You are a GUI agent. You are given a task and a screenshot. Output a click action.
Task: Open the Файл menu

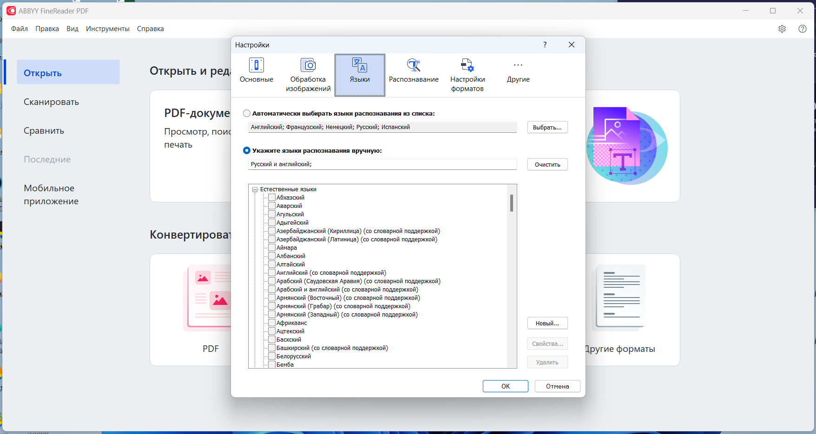(x=20, y=29)
